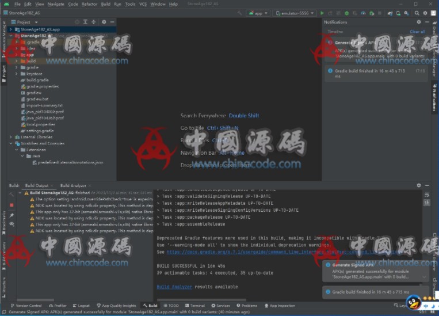Viewport: 439px width, 316px height.
Task: Click Clear all in Notifications
Action: pyautogui.click(x=417, y=32)
